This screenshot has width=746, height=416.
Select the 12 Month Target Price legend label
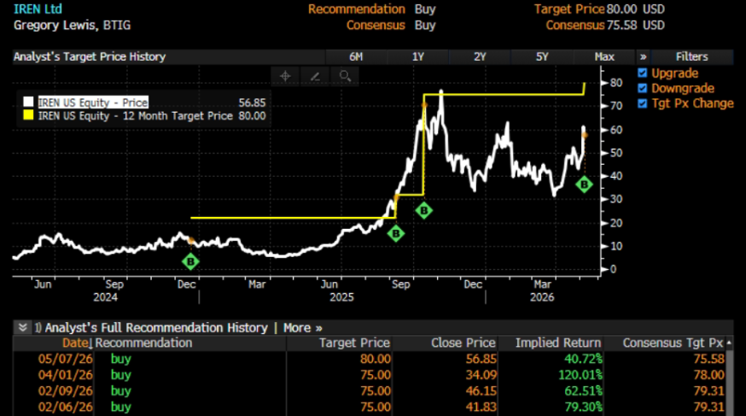click(135, 115)
